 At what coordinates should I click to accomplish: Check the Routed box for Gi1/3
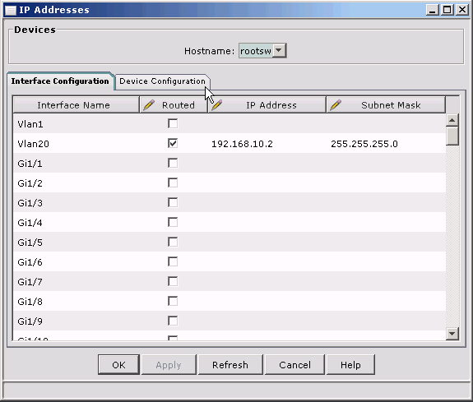(173, 203)
